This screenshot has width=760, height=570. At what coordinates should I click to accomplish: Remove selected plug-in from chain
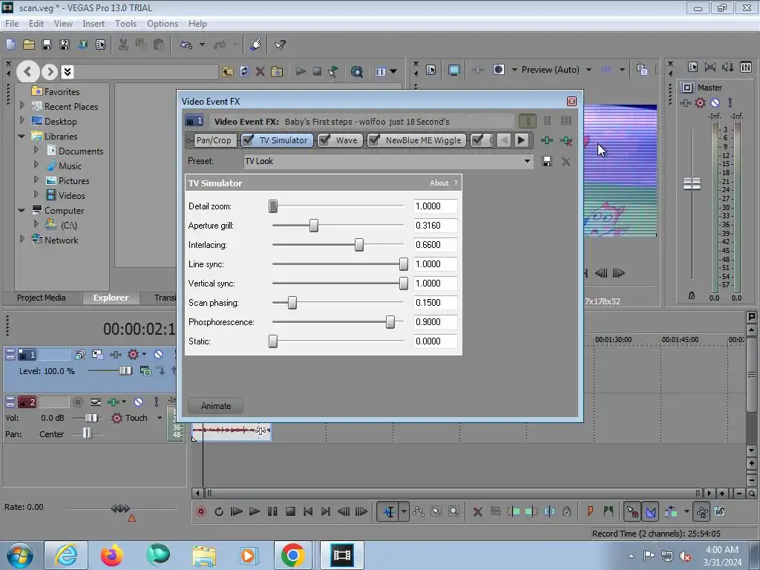point(566,140)
